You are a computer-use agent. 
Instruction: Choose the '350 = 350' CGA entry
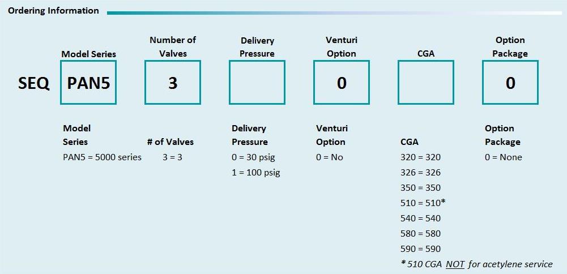point(420,188)
